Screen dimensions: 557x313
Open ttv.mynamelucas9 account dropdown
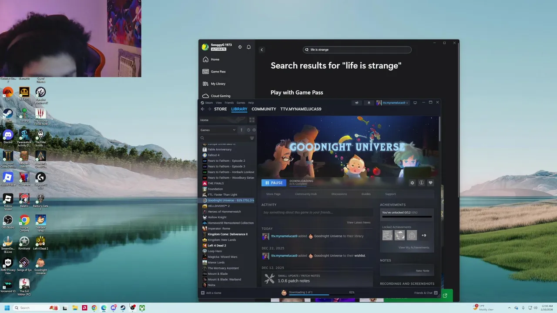coord(393,103)
